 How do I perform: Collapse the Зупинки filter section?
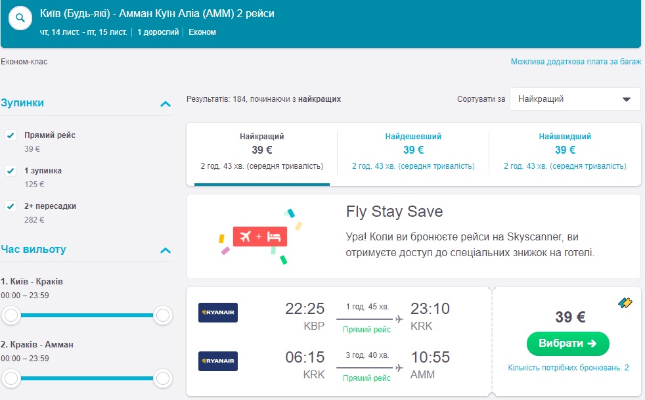(166, 104)
